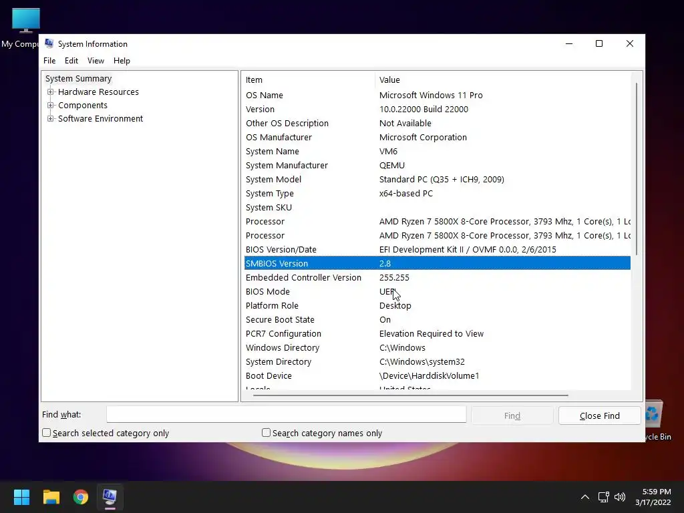Select System Name row

pyautogui.click(x=437, y=152)
